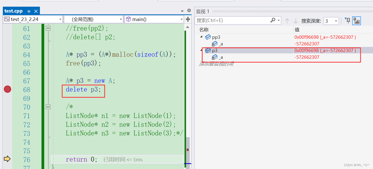
Task: Click -572662307 value of _a under pp3
Action: tap(307, 44)
